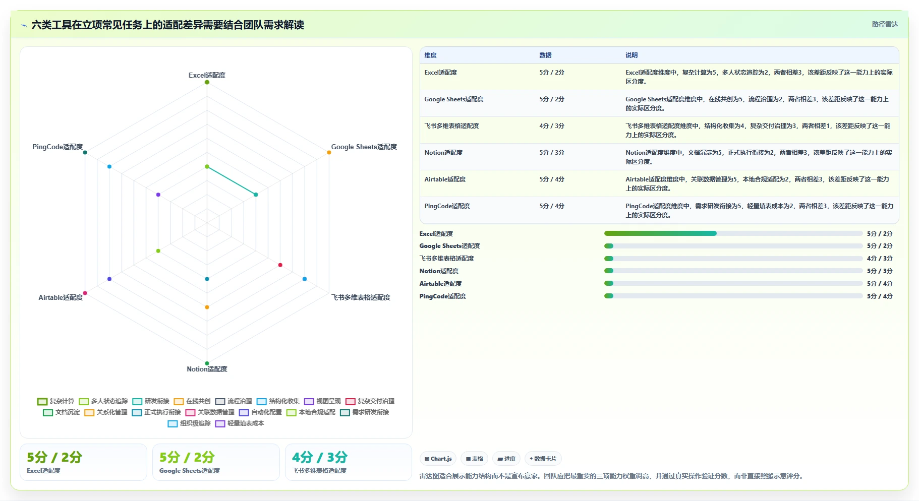Click the green data point at Excel axis tip
The width and height of the screenshot is (919, 501).
click(x=207, y=82)
